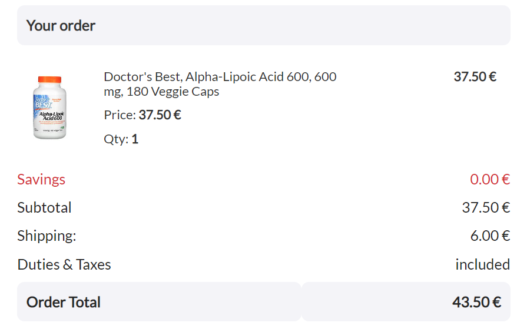Click the Alpha-Lipoic Acid bottle thumbnail
The width and height of the screenshot is (527, 326).
[x=49, y=107]
